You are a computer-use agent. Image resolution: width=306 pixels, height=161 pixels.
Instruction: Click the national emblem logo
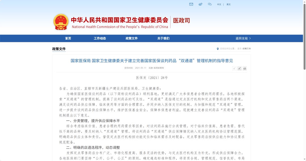tap(61, 22)
